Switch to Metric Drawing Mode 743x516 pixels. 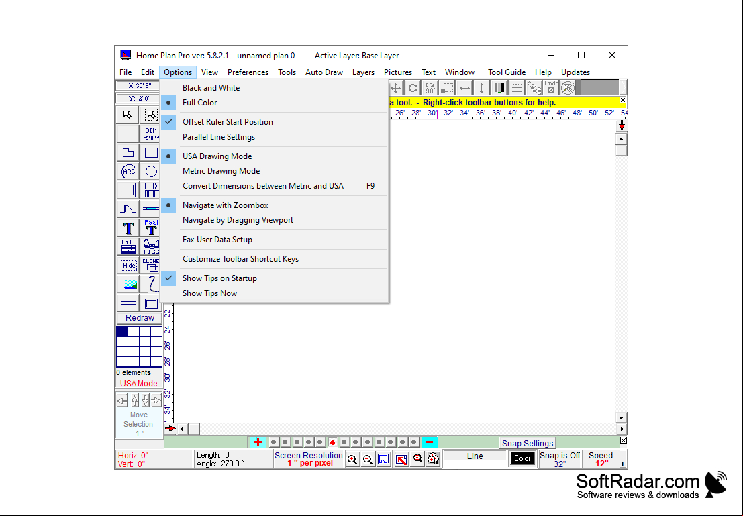pos(275,171)
